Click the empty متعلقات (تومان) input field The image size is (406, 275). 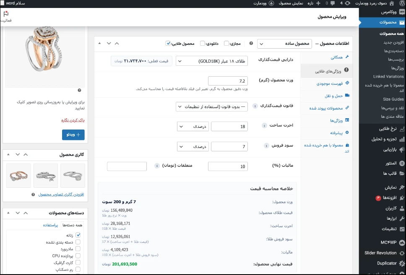tap(127, 166)
